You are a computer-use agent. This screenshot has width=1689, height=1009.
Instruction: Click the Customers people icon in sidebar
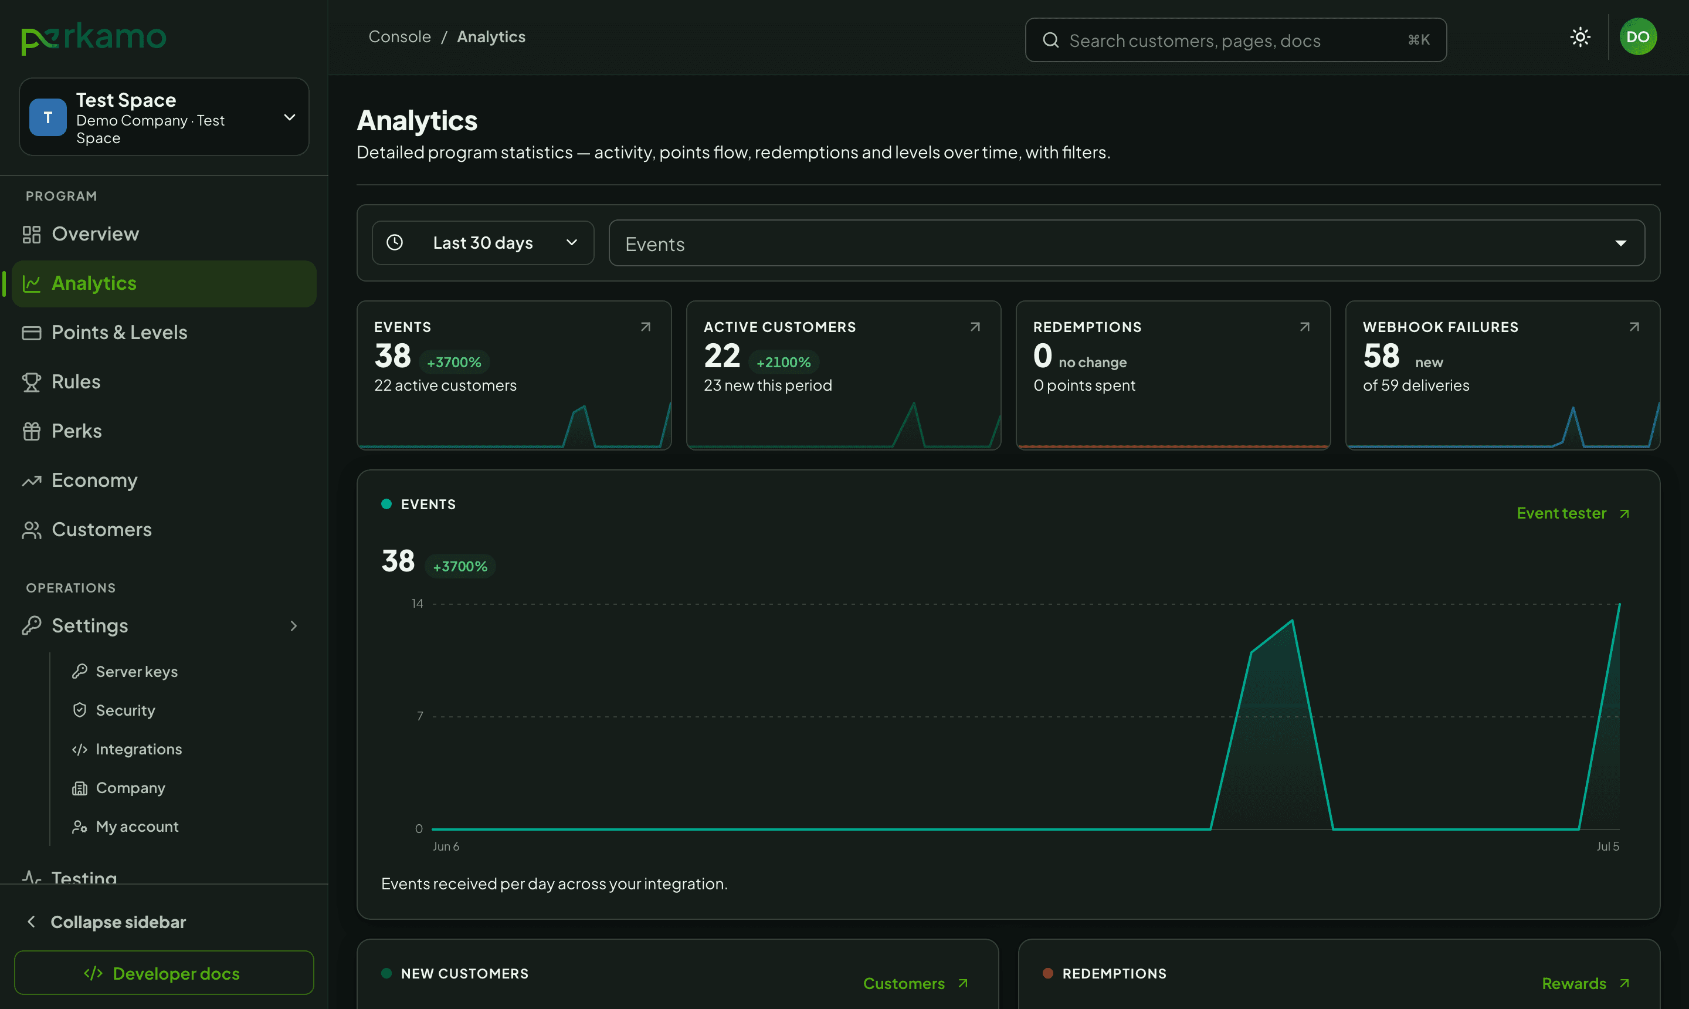[x=31, y=530]
